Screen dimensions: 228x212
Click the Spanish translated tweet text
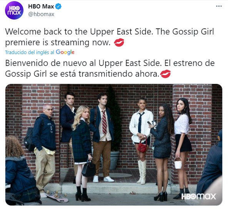tap(110, 69)
